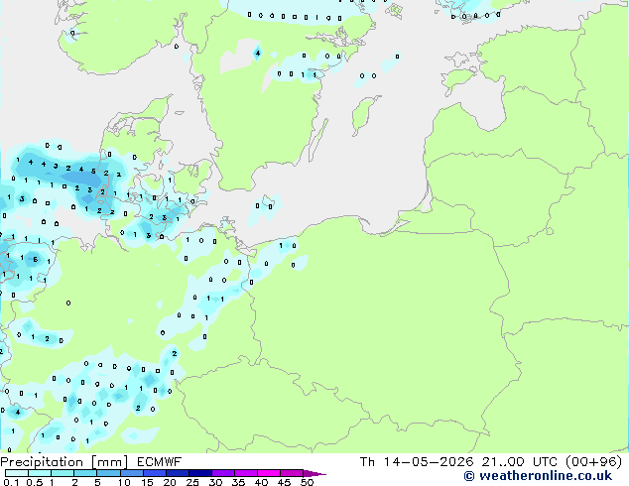The width and height of the screenshot is (629, 486).
Task: Click the 1–2 mm legend color swatch
Action: [63, 473]
